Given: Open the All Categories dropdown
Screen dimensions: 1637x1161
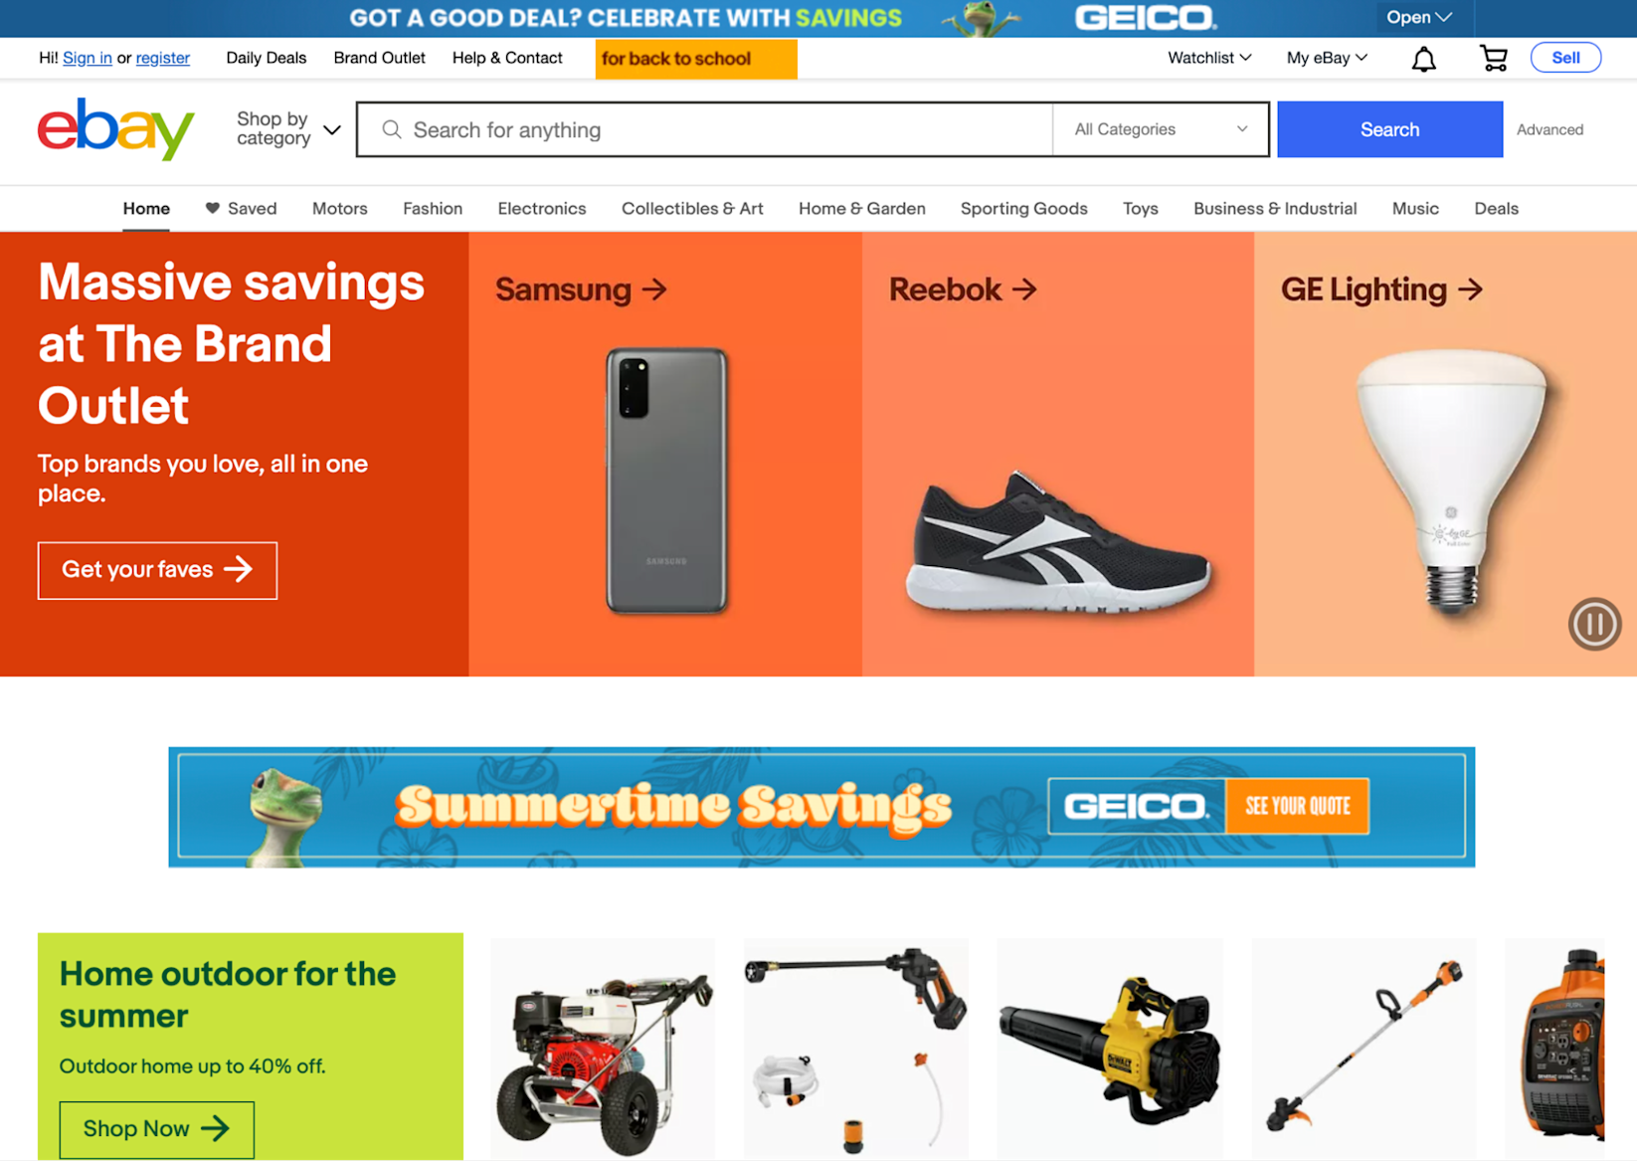Looking at the screenshot, I should click(1161, 129).
